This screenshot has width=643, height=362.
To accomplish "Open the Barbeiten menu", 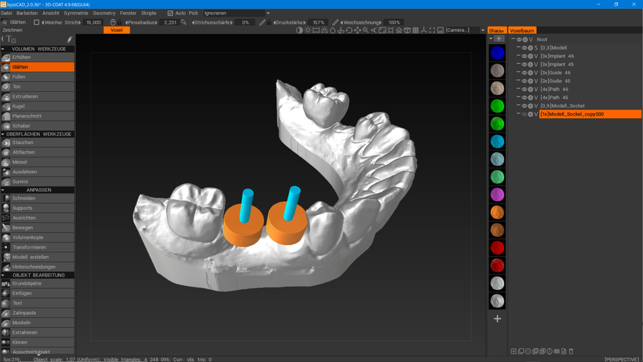I will 27,13.
